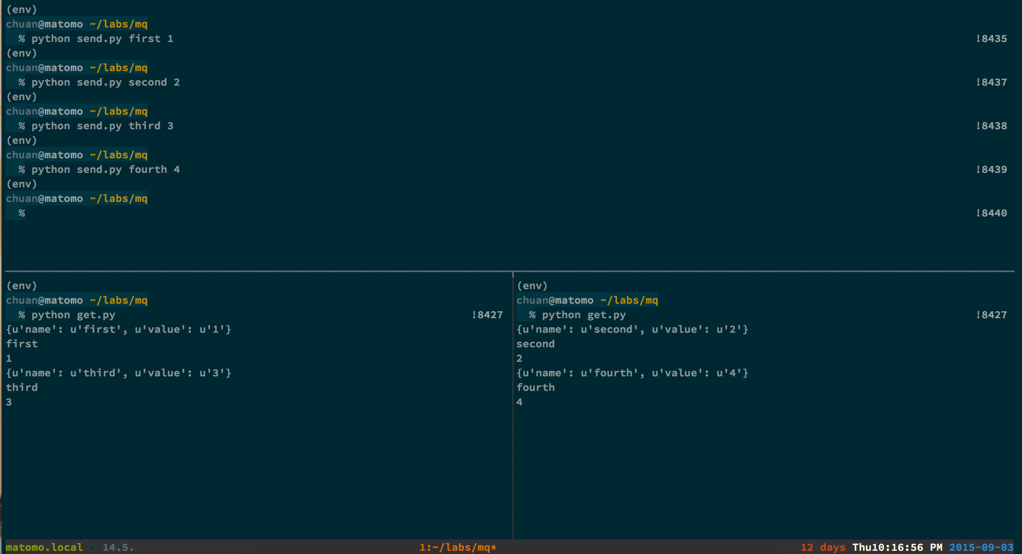Click the command 'python send.py second 2'
Image resolution: width=1022 pixels, height=554 pixels.
coord(105,82)
